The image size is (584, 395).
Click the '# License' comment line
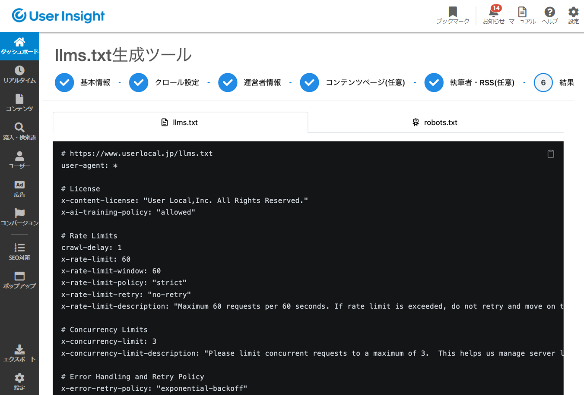(x=80, y=189)
